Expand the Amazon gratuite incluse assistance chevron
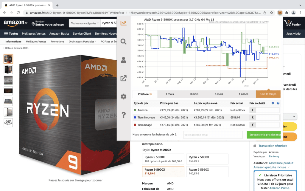Viewport: 305px width, 191px height. coord(289,167)
